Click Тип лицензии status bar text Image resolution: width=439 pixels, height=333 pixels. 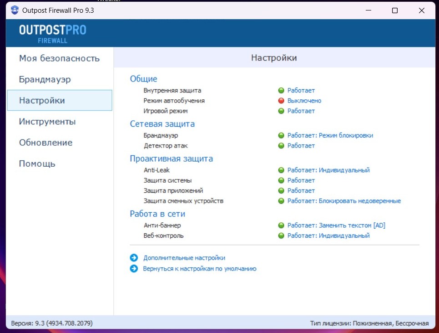(369, 323)
